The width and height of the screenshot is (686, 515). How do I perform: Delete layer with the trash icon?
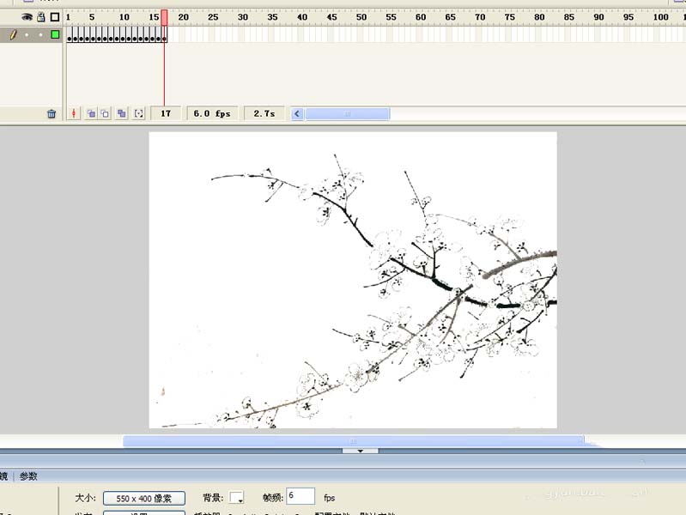pos(52,114)
